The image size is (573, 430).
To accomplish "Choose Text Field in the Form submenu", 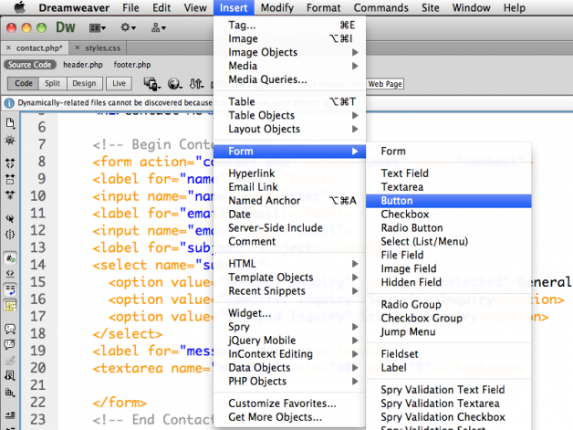I will [448, 173].
